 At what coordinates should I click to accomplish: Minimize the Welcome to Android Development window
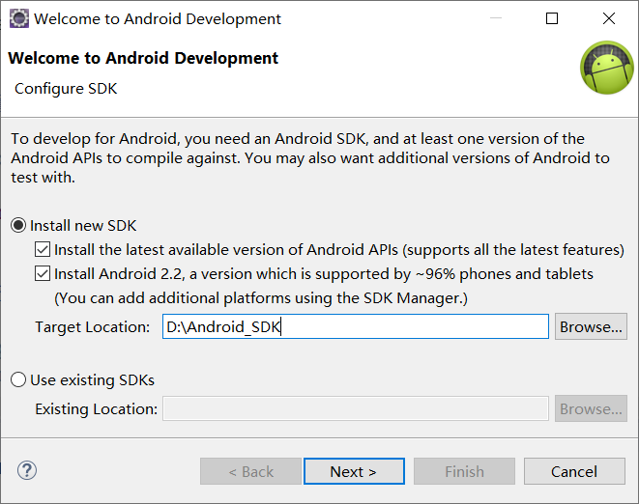coord(496,18)
